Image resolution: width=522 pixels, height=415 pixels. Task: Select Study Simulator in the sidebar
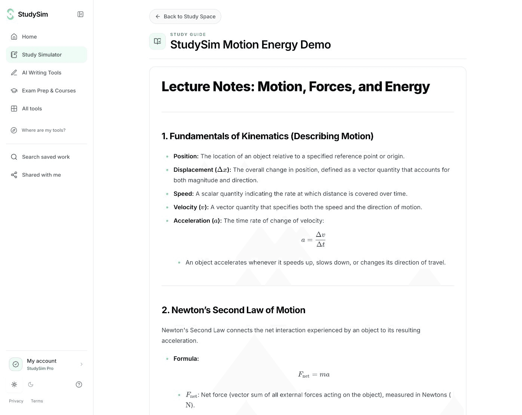click(46, 55)
